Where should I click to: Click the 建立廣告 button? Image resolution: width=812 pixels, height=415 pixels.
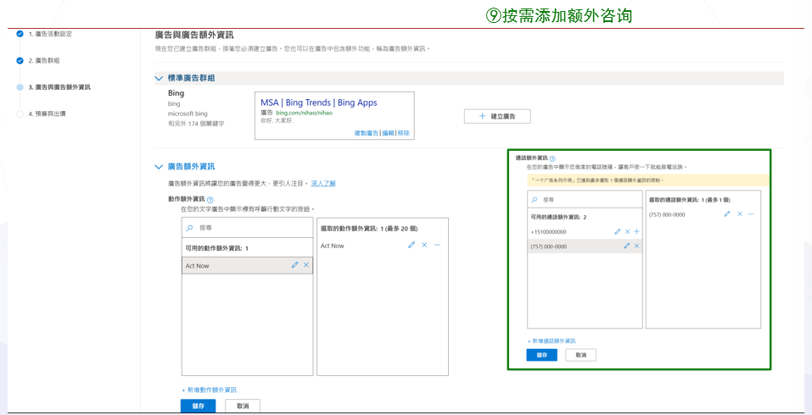[497, 117]
